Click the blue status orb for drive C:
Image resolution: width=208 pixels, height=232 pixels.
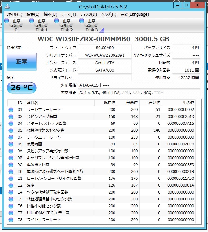pyautogui.click(x=7, y=21)
